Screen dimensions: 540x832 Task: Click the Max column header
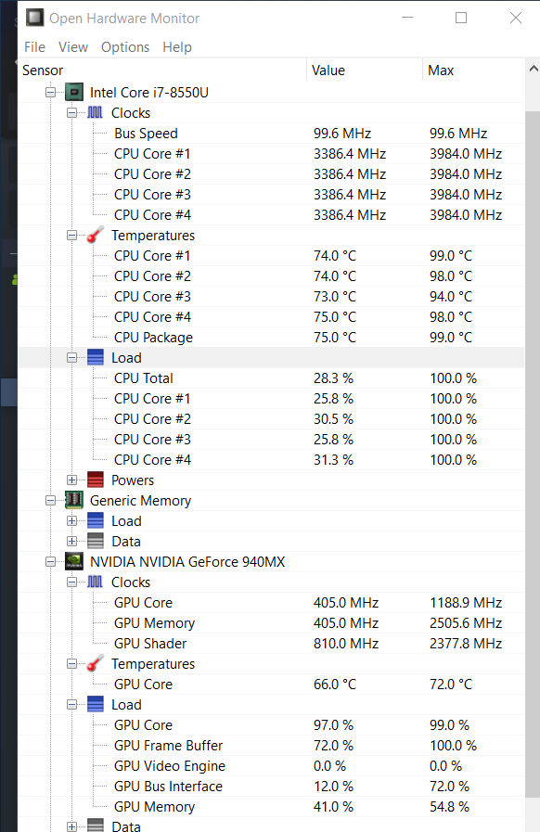point(473,70)
